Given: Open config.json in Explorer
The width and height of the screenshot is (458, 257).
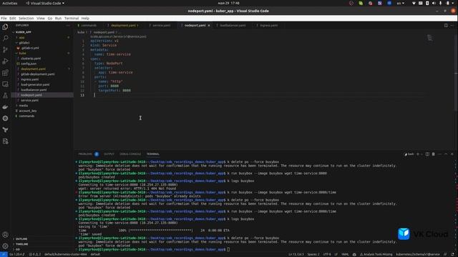Looking at the screenshot, I should tap(29, 64).
